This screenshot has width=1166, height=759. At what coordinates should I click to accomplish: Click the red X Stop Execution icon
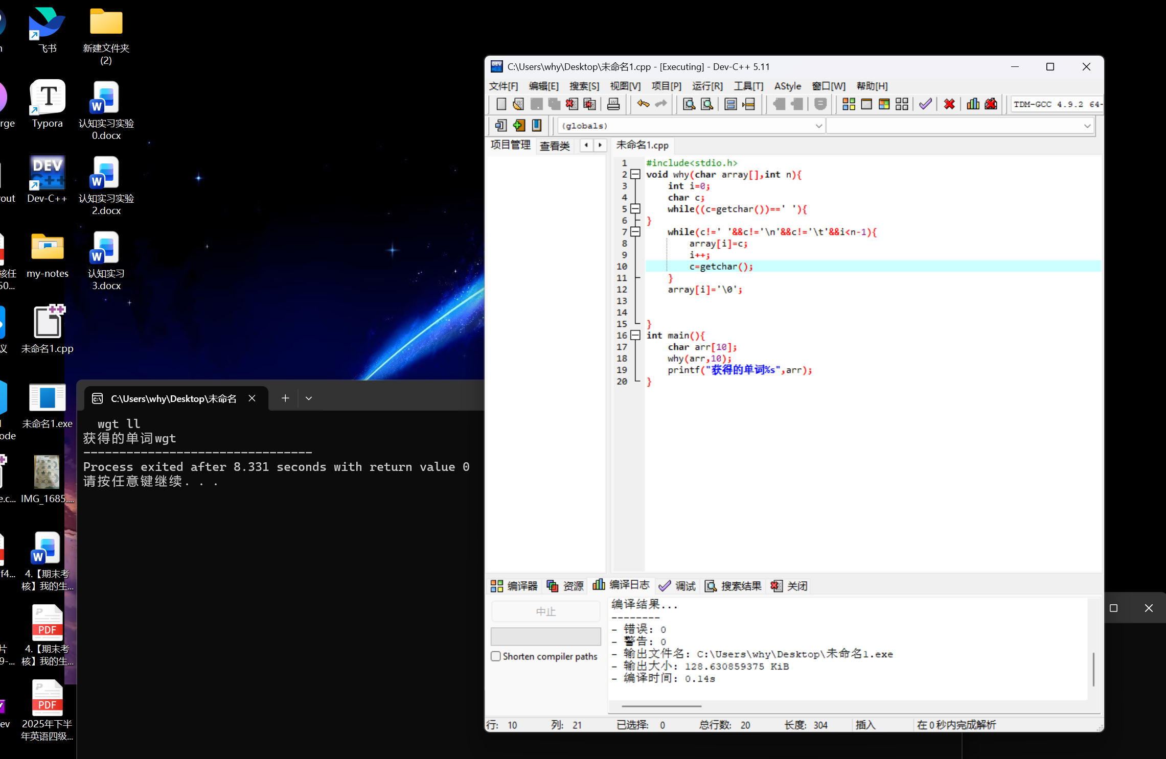tap(949, 104)
